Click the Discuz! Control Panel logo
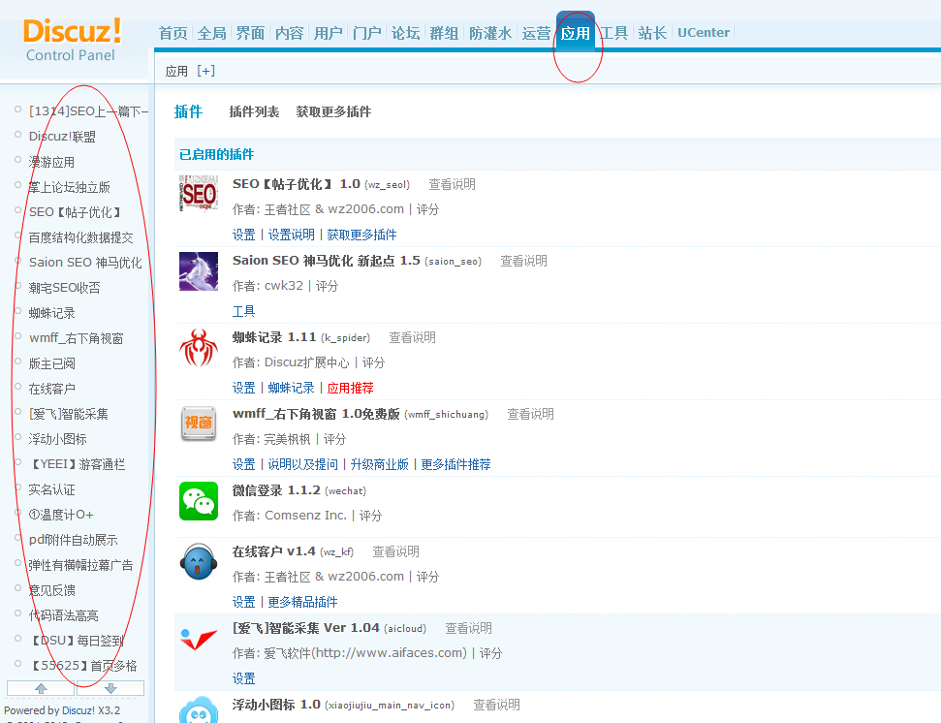The height and width of the screenshot is (723, 941). click(x=72, y=40)
